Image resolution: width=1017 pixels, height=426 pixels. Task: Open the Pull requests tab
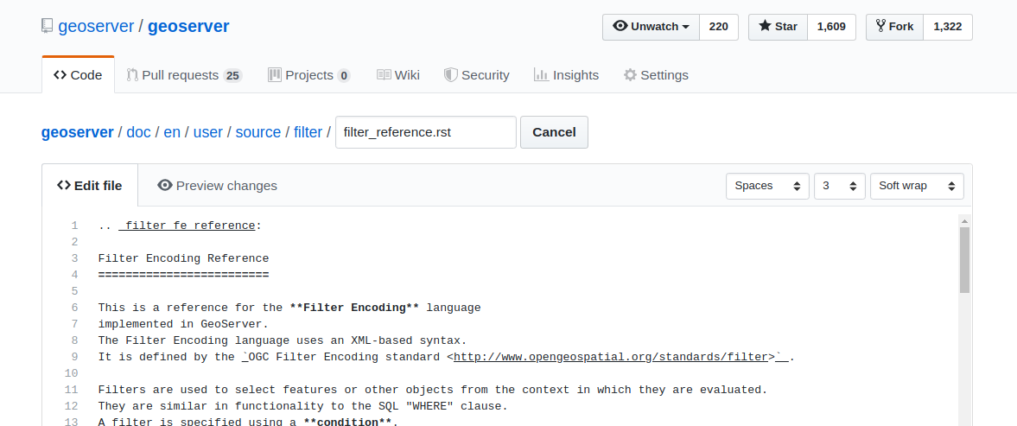(x=184, y=75)
